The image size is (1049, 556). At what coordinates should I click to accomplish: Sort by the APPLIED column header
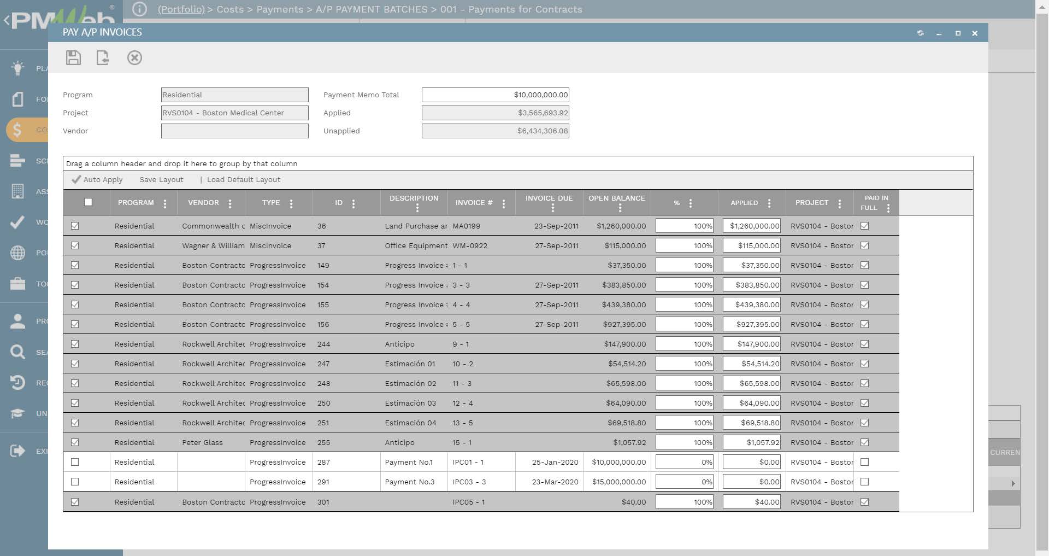pyautogui.click(x=744, y=203)
